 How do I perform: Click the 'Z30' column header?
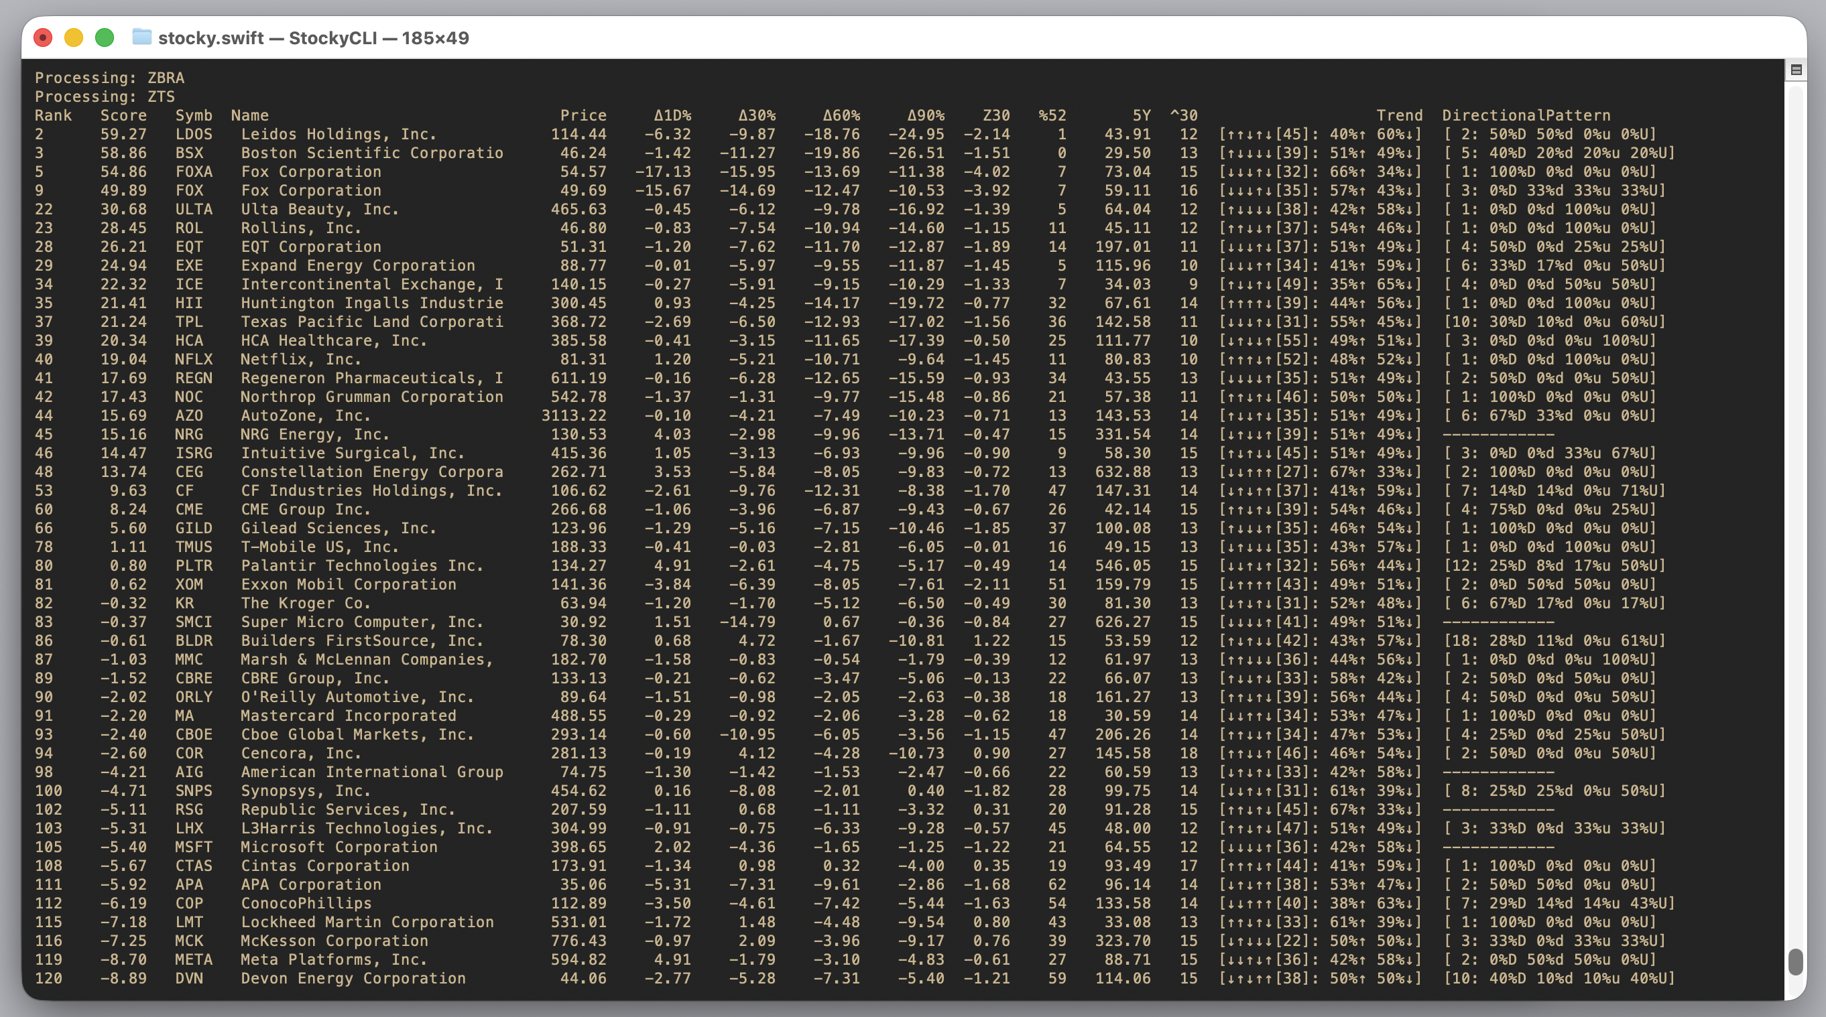pos(996,115)
